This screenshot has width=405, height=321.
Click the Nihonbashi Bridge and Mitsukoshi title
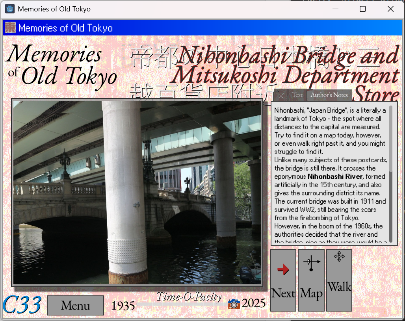[285, 74]
